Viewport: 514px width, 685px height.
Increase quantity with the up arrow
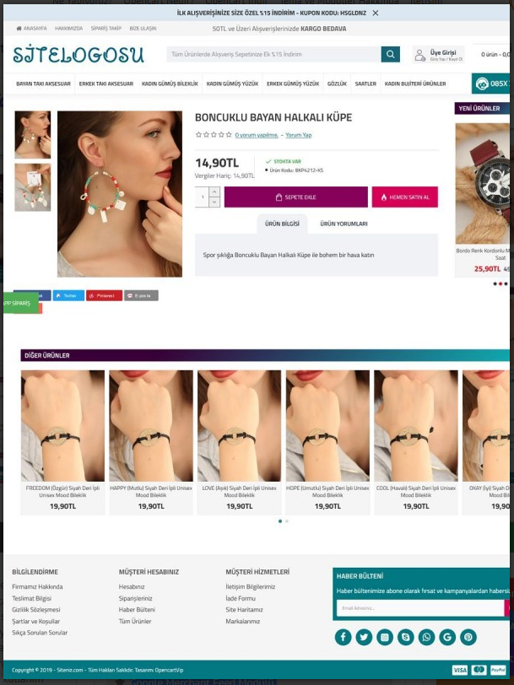coord(214,191)
